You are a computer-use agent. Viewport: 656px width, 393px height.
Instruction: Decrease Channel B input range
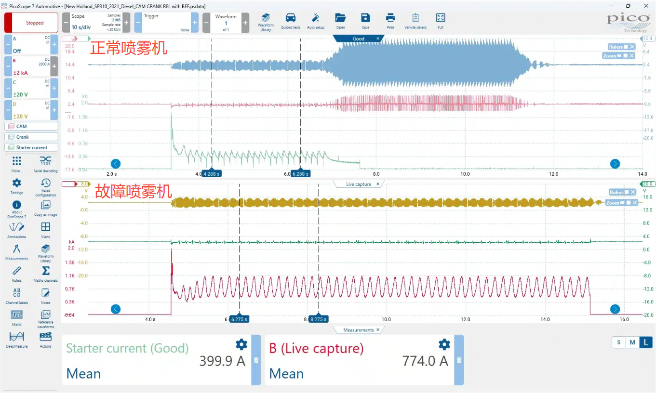[8, 66]
